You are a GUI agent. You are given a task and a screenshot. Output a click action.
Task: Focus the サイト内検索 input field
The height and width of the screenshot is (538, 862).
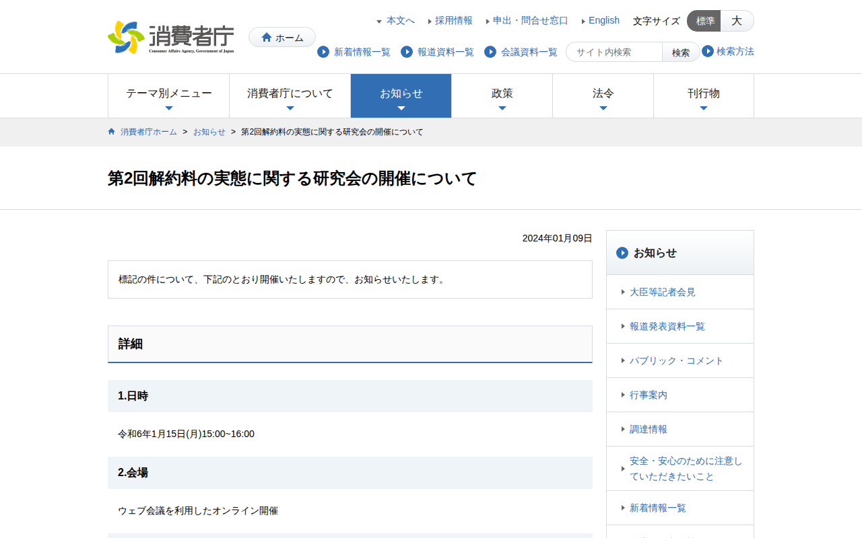tap(614, 52)
